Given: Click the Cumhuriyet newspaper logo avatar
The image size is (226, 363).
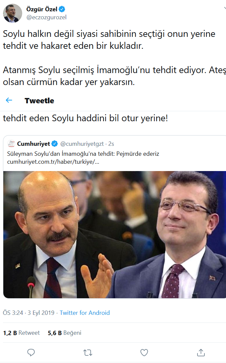Looking at the screenshot, I should point(11,144).
